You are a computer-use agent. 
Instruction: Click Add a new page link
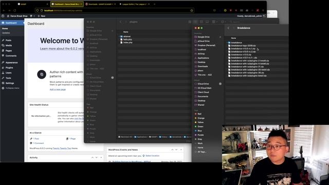point(58,89)
